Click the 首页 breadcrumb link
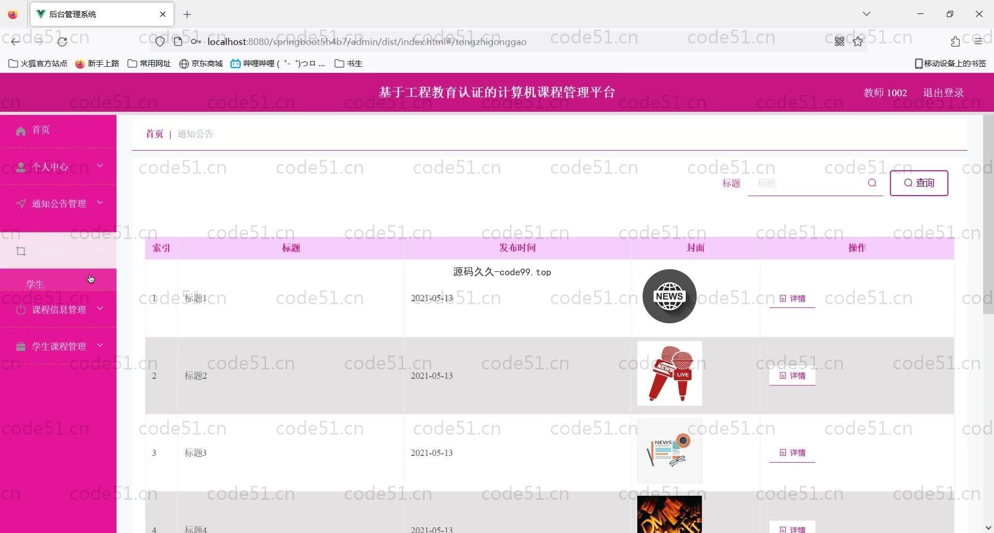994x533 pixels. 154,134
